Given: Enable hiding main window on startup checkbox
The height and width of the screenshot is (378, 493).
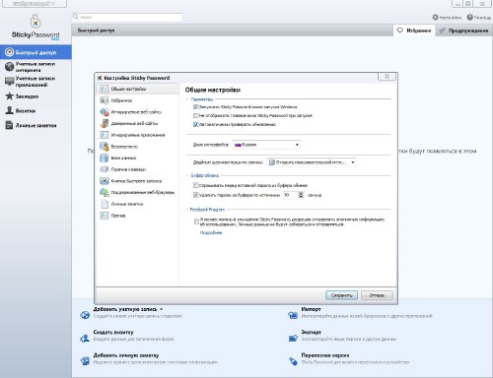Looking at the screenshot, I should (196, 115).
